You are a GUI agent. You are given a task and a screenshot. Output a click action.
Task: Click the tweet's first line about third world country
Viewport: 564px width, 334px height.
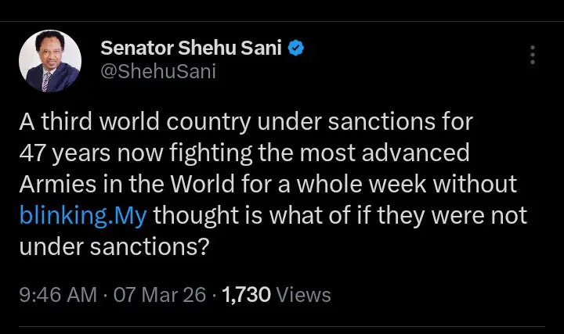click(x=246, y=123)
